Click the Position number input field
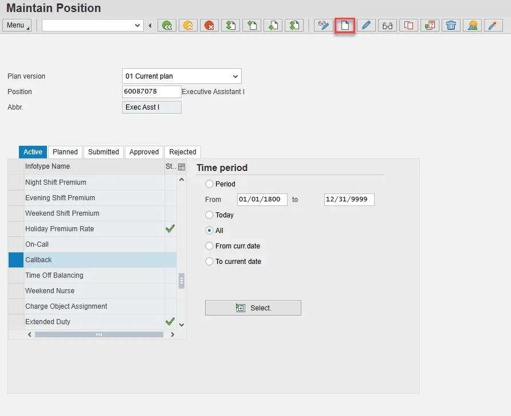Screen dimensions: 511x416 tap(151, 92)
